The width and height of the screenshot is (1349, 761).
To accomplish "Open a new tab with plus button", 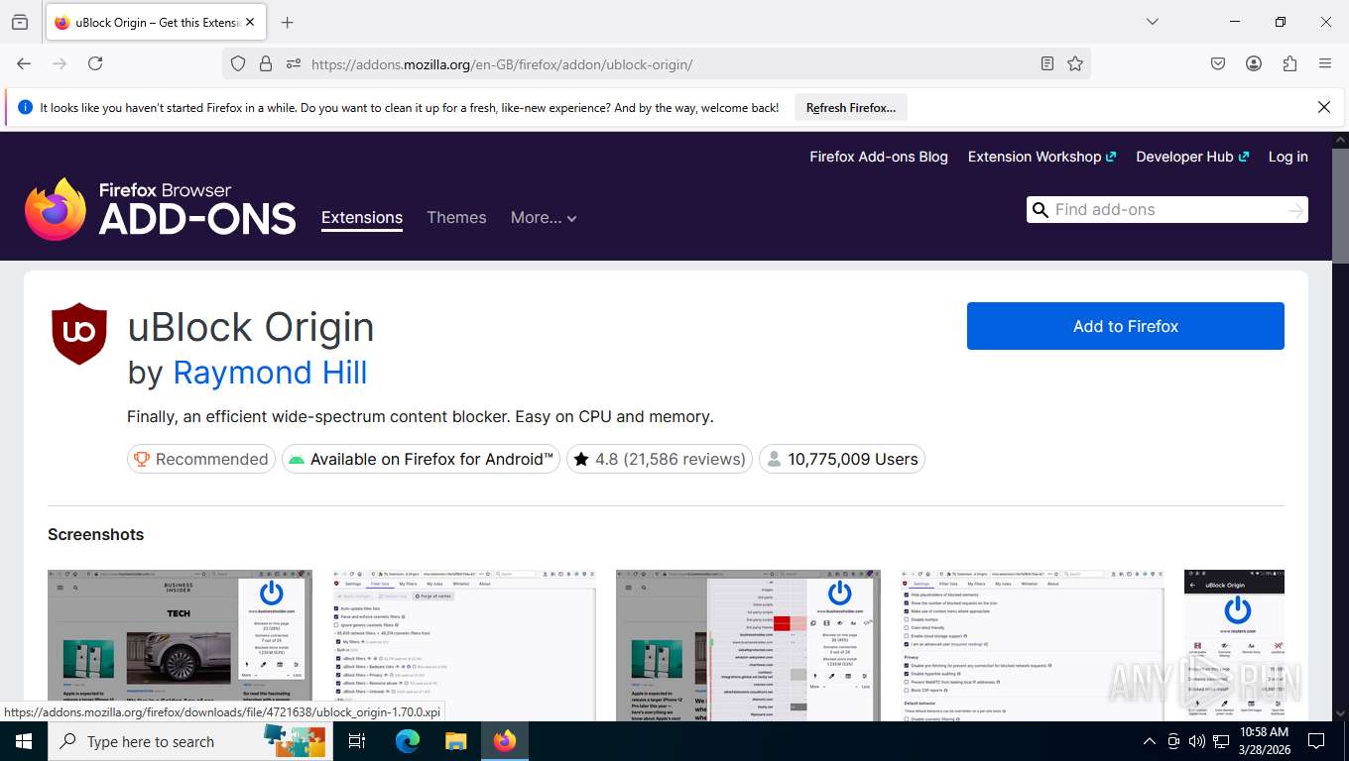I will point(288,22).
